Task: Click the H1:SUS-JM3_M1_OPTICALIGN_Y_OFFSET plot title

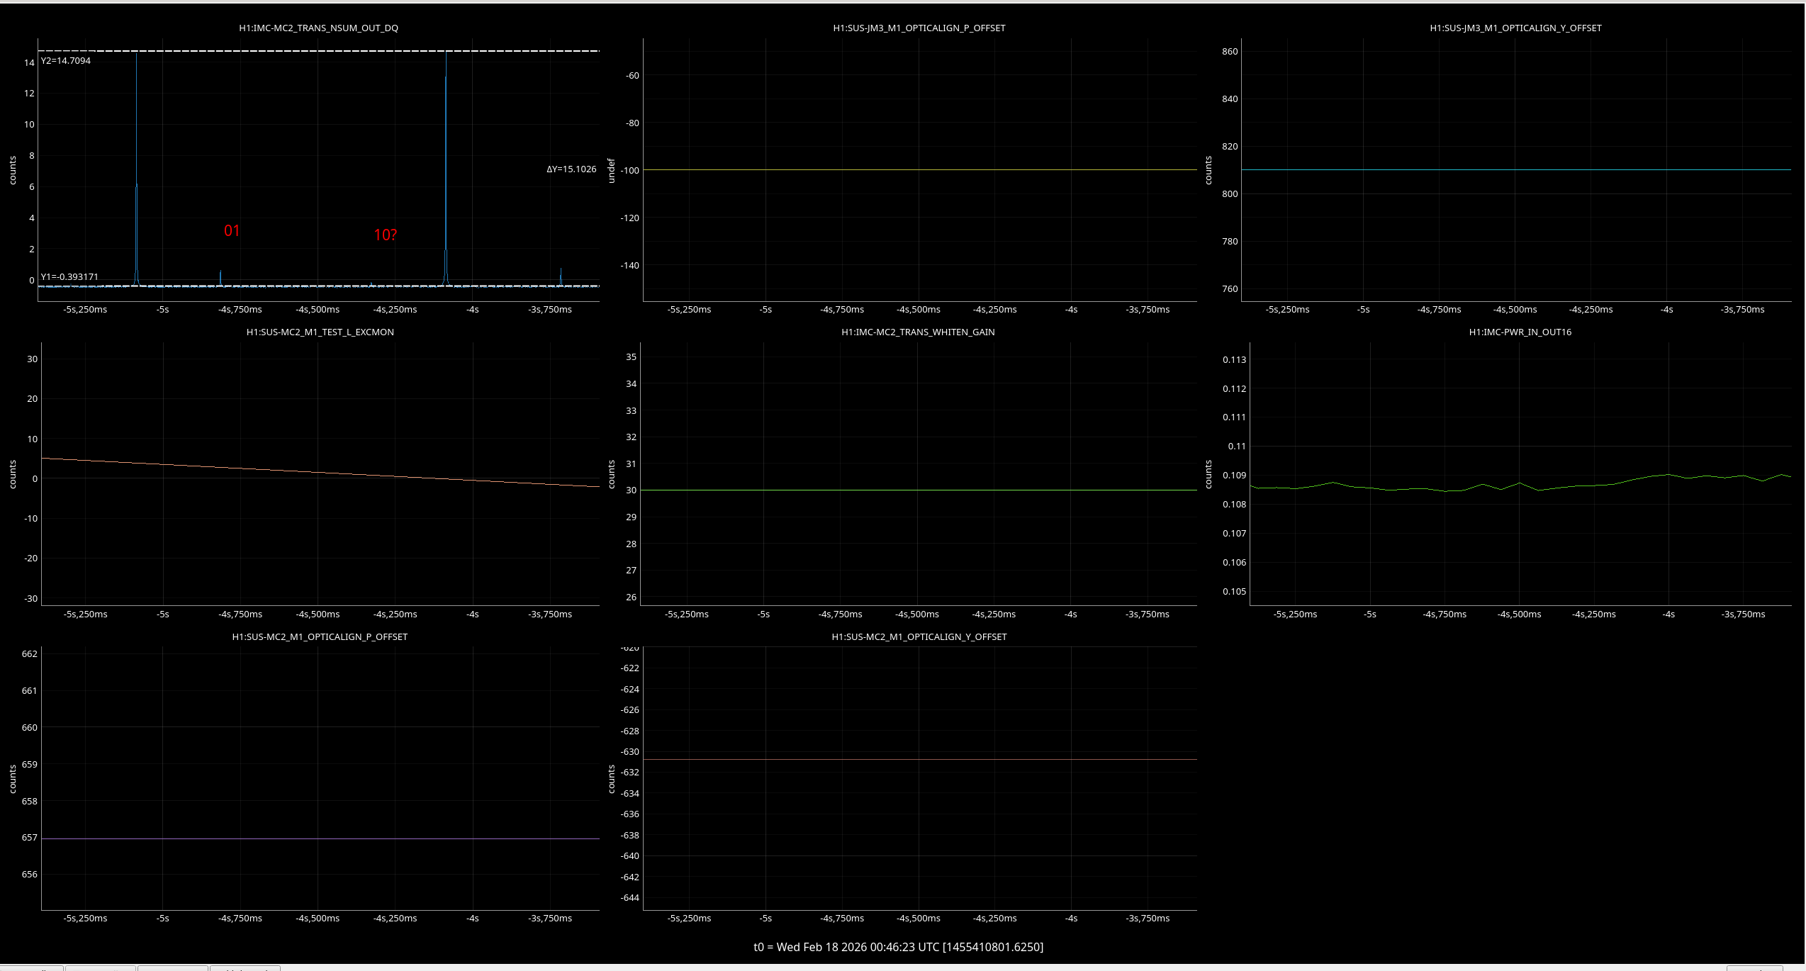Action: point(1515,28)
